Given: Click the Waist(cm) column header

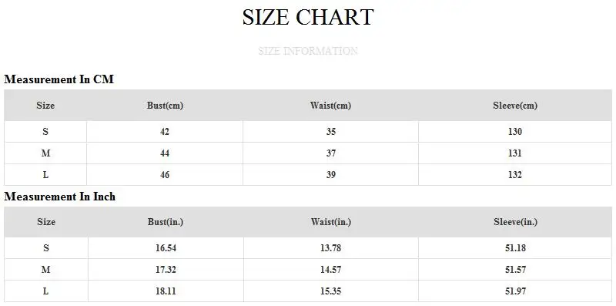Looking at the screenshot, I should click(330, 106).
